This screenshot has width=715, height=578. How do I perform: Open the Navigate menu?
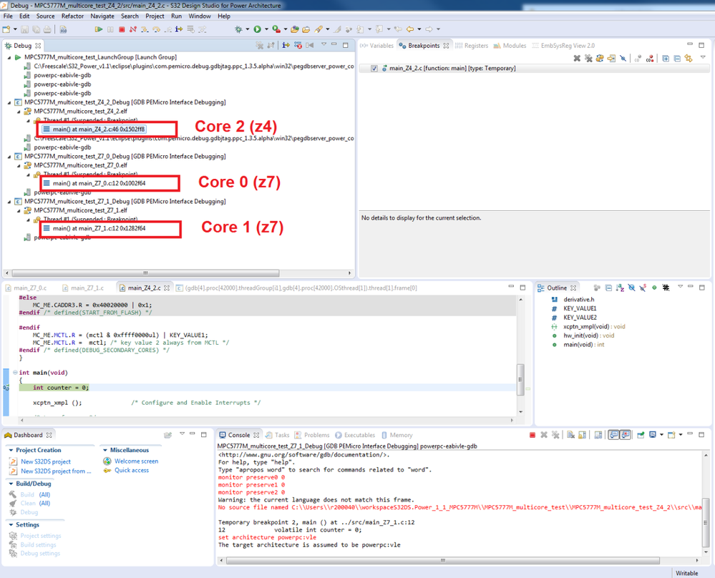click(x=102, y=16)
